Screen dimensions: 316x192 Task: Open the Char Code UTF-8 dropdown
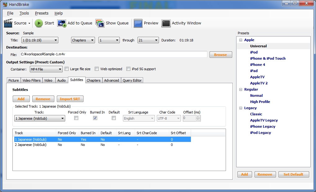(169, 118)
